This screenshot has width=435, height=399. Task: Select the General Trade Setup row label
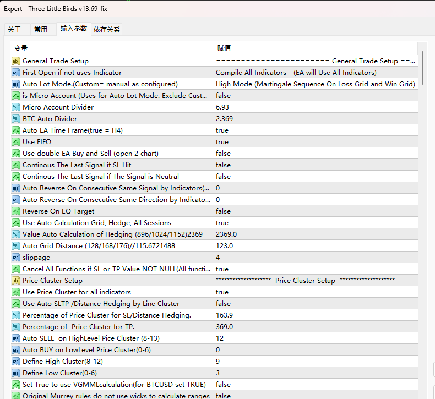tap(56, 61)
